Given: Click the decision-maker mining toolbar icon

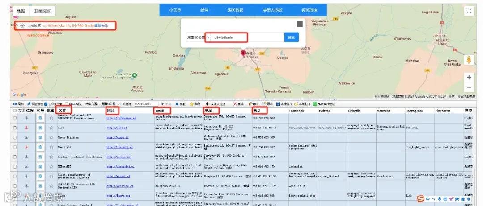Looking at the screenshot, I should (x=208, y=104).
